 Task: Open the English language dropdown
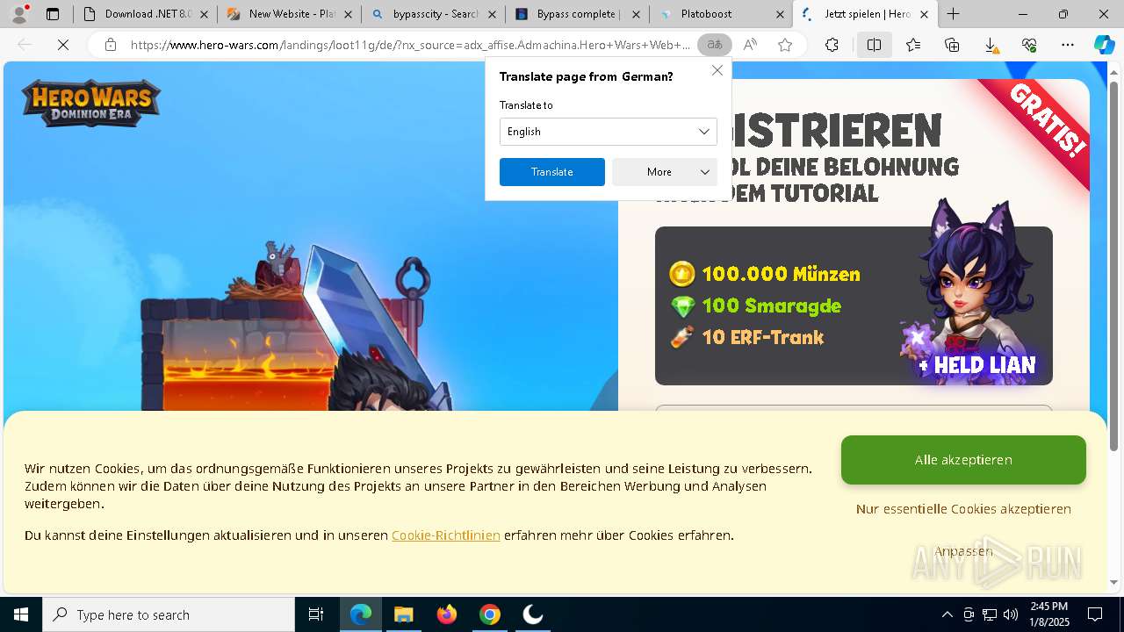coord(609,132)
